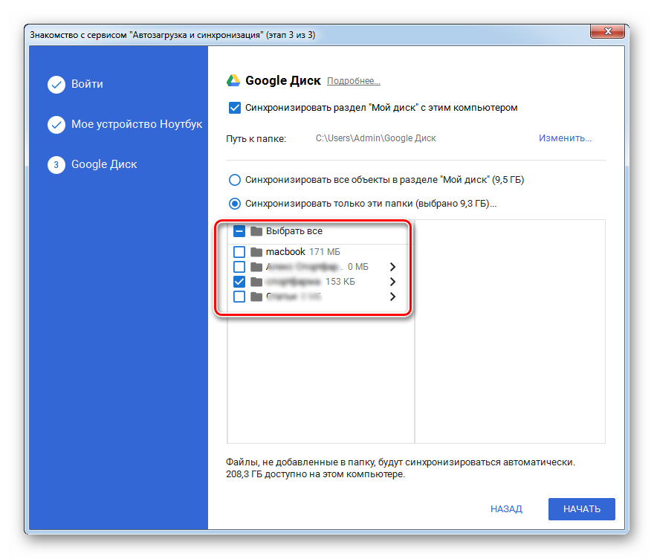654x559 pixels.
Task: Click the checkmark icon beside Мое устройство Ноутбук
Action: (56, 125)
